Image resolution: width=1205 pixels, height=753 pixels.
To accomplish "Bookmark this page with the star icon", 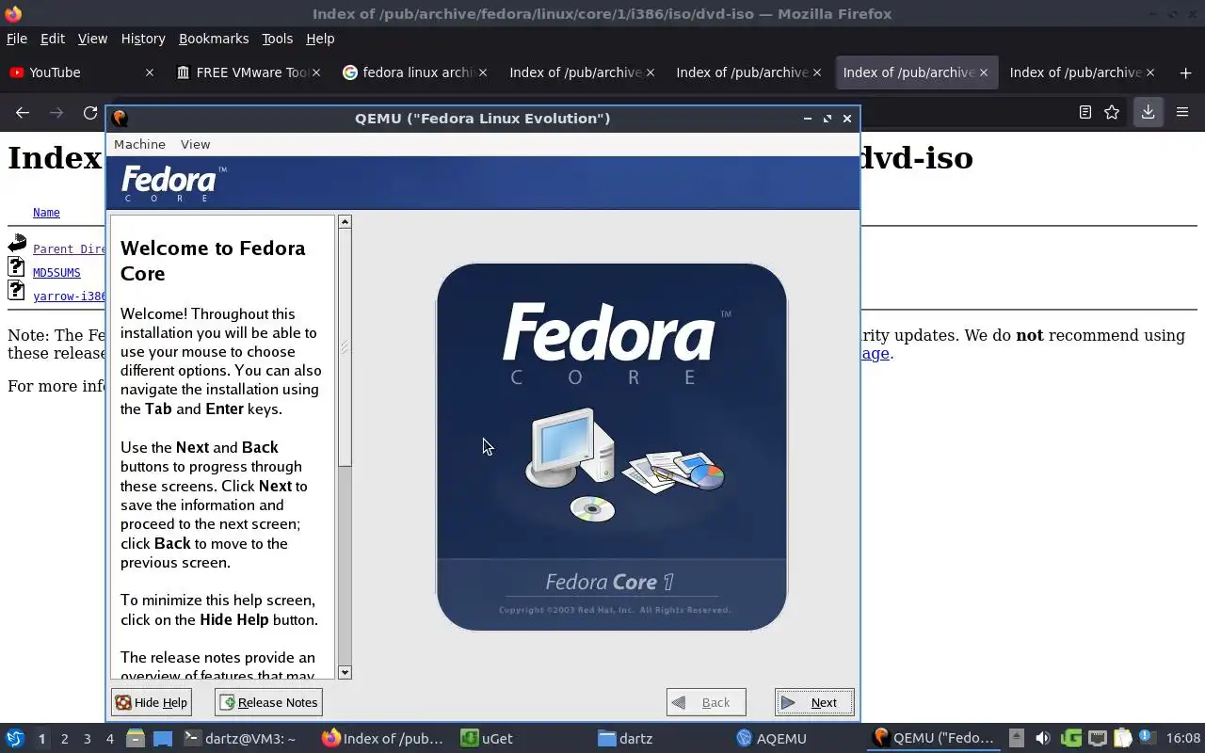I will click(1112, 112).
